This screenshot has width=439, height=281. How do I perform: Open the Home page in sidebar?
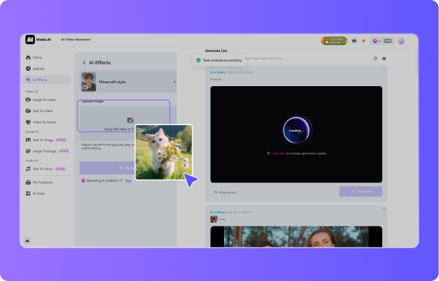[38, 57]
